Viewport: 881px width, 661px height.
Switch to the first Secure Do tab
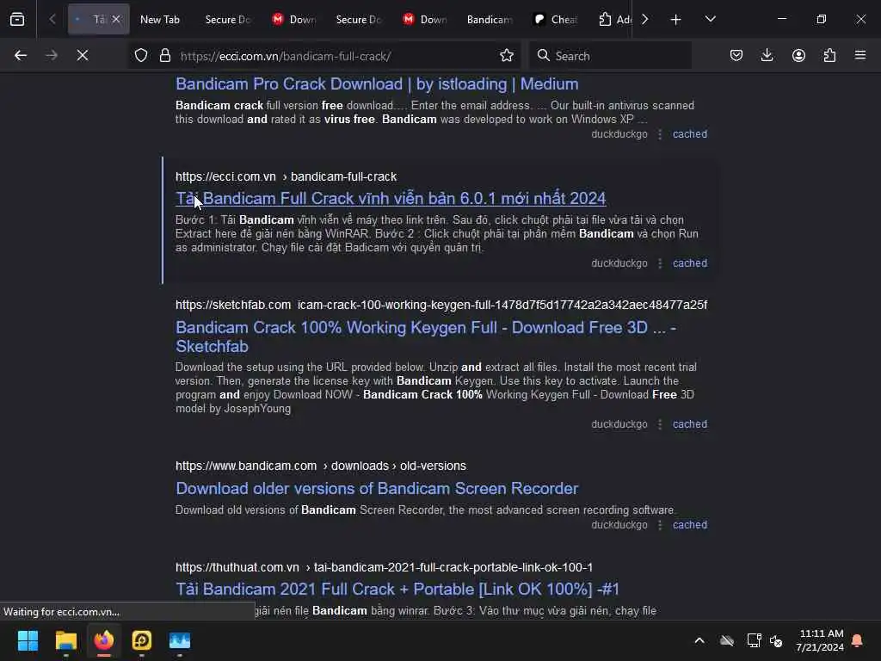pos(227,20)
